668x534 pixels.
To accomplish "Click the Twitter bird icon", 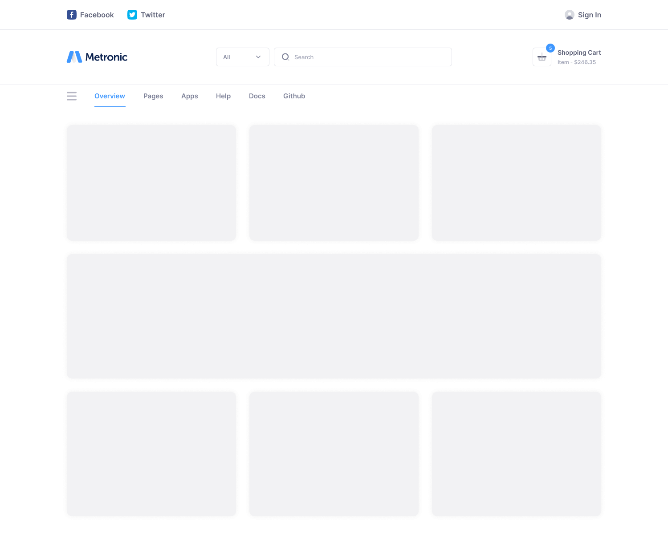I will [132, 15].
